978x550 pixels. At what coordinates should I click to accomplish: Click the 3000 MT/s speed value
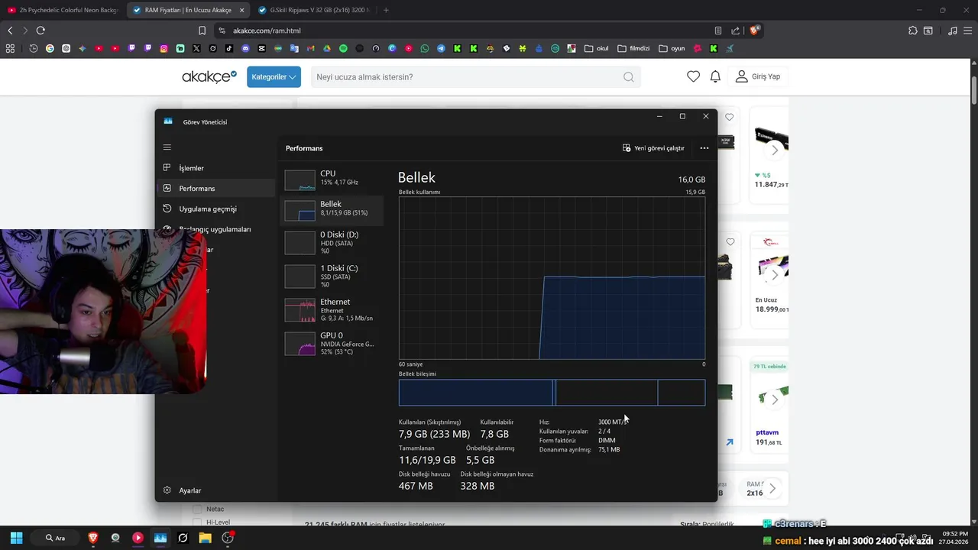click(x=613, y=422)
